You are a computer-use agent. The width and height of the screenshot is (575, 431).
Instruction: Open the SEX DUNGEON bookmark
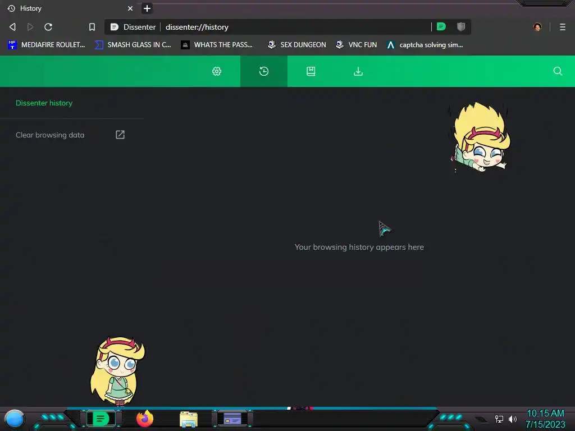click(296, 45)
